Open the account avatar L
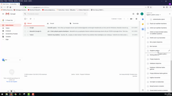This screenshot has width=172, height=96. tap(142, 14)
